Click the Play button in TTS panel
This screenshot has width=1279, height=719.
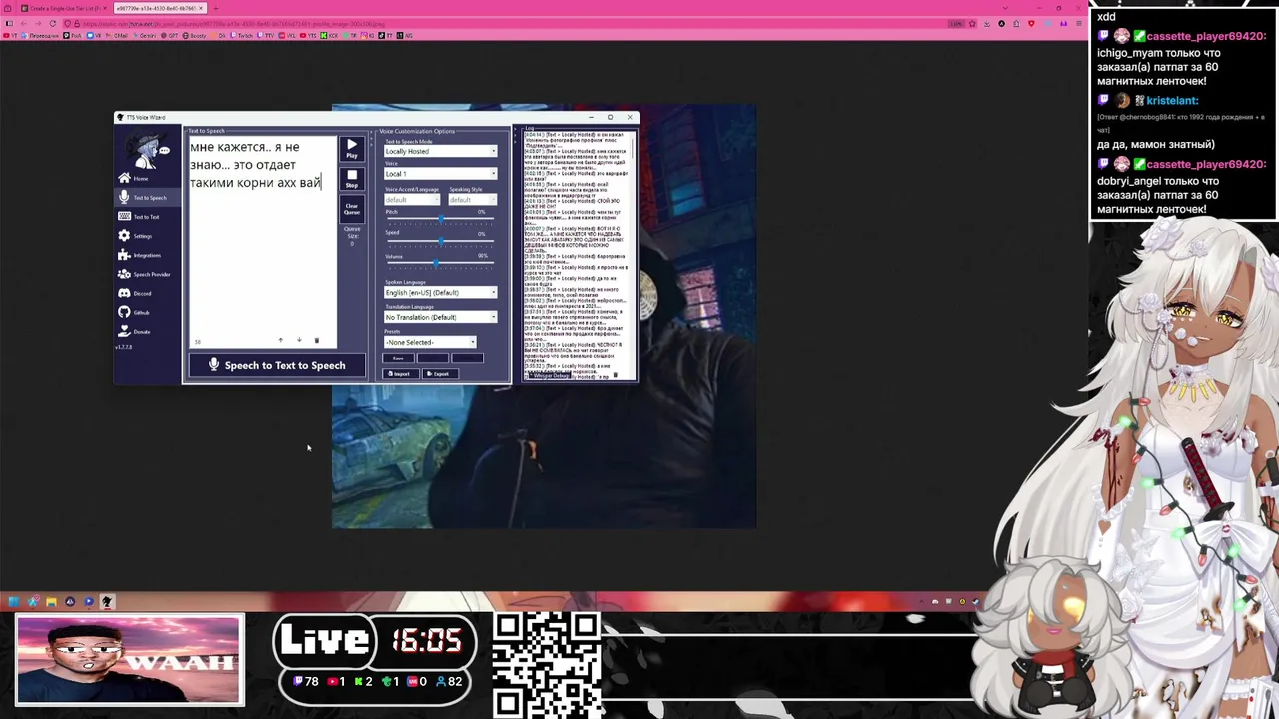pyautogui.click(x=352, y=149)
